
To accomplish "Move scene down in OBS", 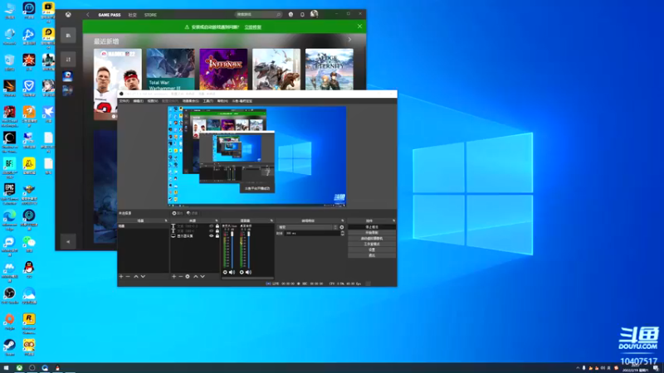I will coord(143,277).
